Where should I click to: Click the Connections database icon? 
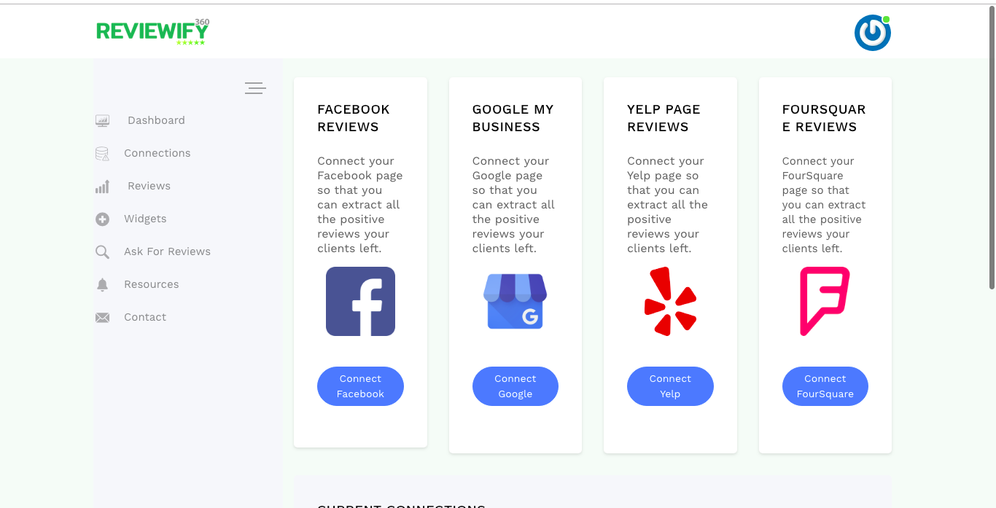pos(102,154)
